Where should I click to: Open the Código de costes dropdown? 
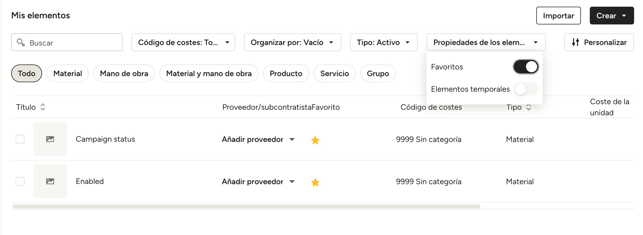[x=183, y=42]
